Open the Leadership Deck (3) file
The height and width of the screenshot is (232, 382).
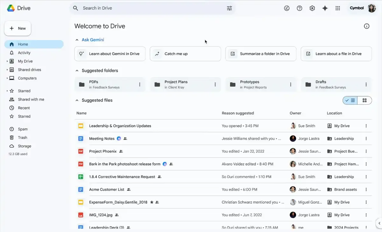pyautogui.click(x=107, y=228)
